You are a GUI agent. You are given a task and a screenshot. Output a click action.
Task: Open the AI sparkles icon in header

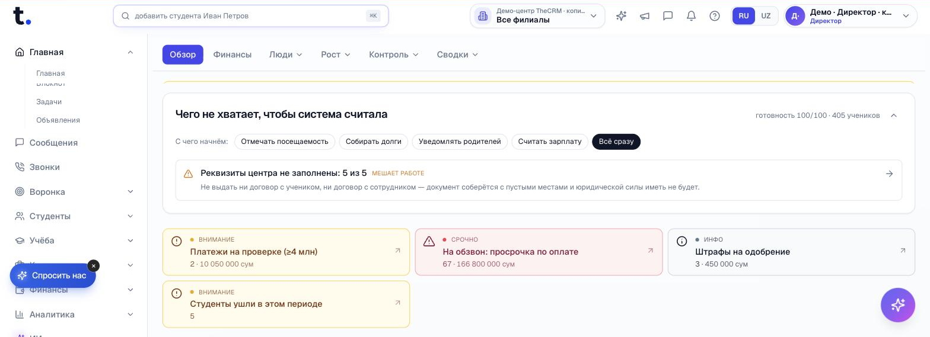tap(621, 16)
